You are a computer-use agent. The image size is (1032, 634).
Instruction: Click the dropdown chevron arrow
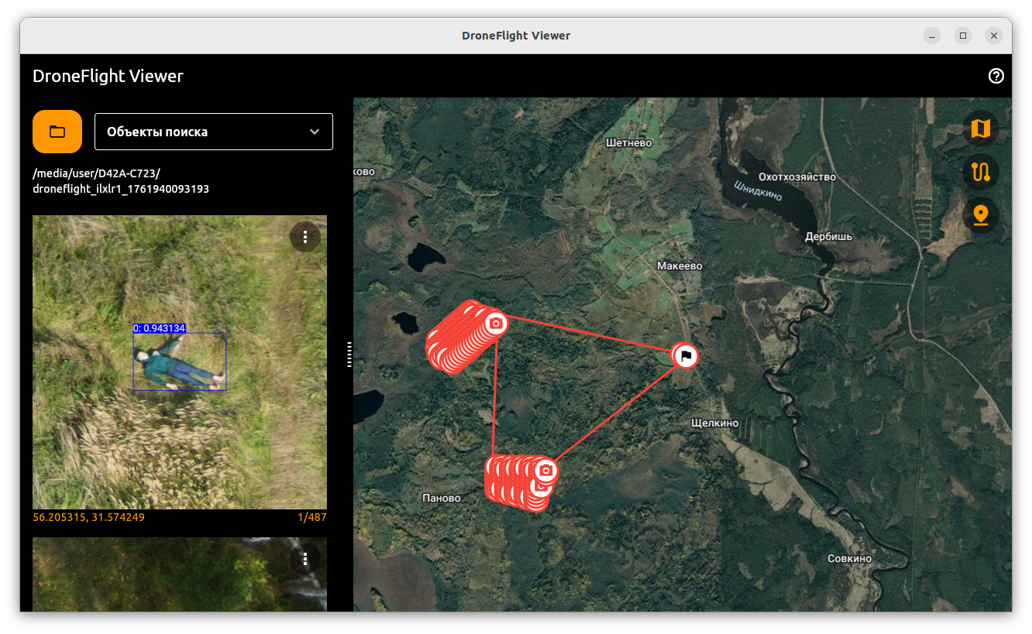pyautogui.click(x=315, y=132)
